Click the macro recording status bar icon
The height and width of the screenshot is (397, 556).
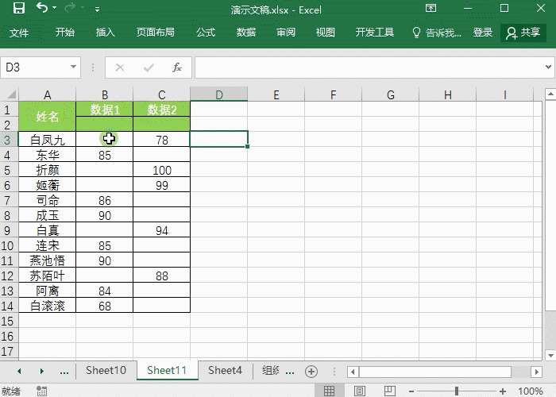pyautogui.click(x=41, y=391)
